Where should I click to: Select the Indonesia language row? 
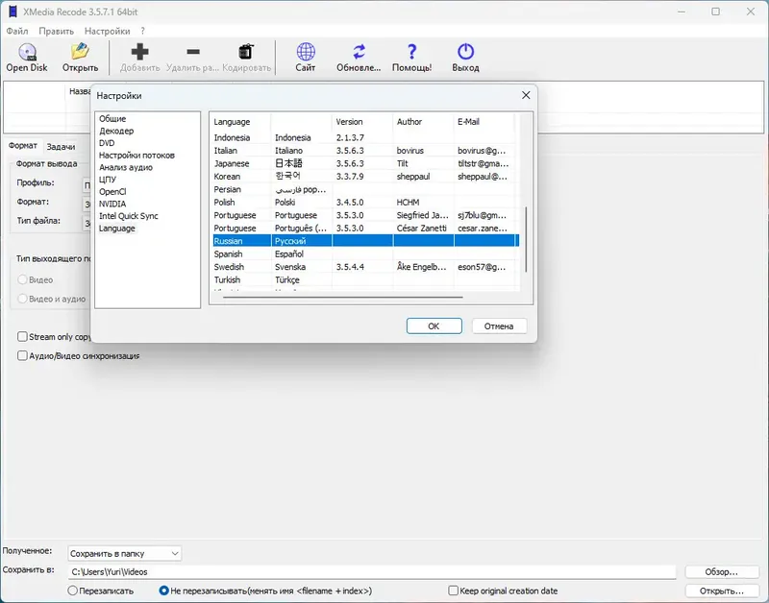[365, 137]
